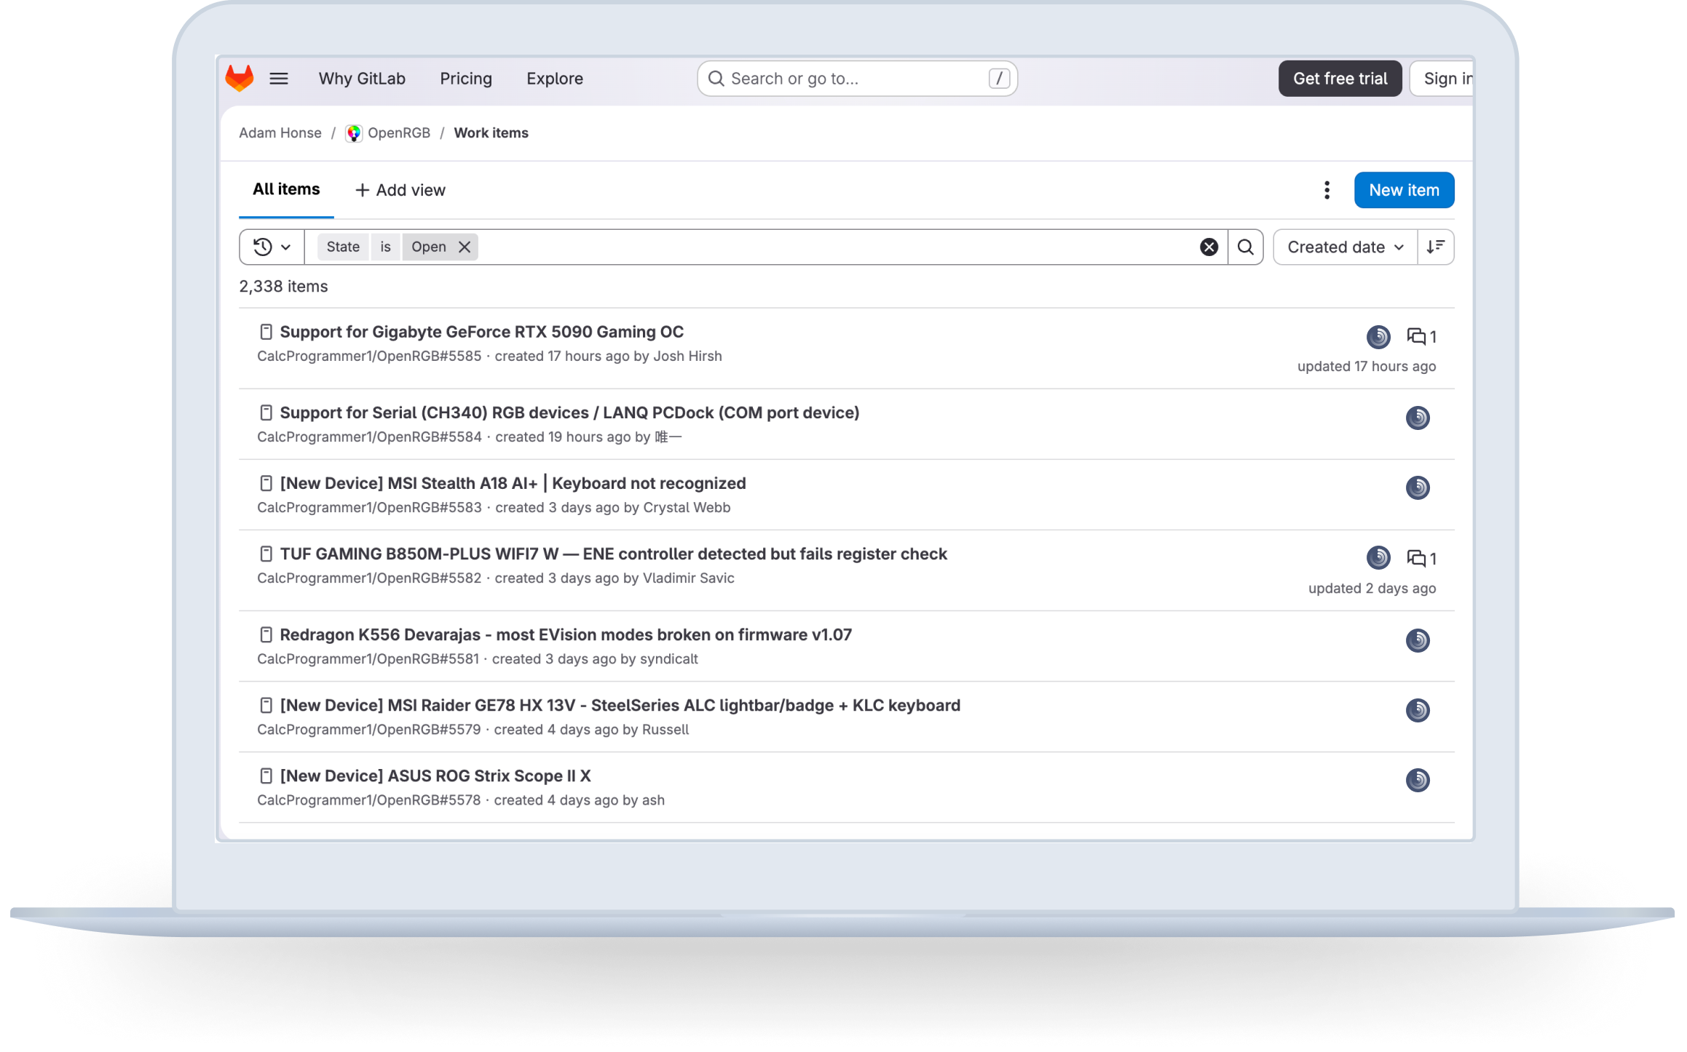Click author name Vladimir Savic
Image resolution: width=1687 pixels, height=1052 pixels.
tap(688, 578)
